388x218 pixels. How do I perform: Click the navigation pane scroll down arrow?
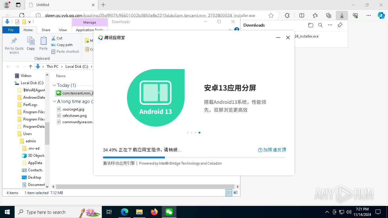[x=47, y=187]
